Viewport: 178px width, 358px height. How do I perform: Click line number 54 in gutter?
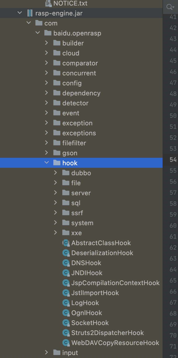point(173,160)
